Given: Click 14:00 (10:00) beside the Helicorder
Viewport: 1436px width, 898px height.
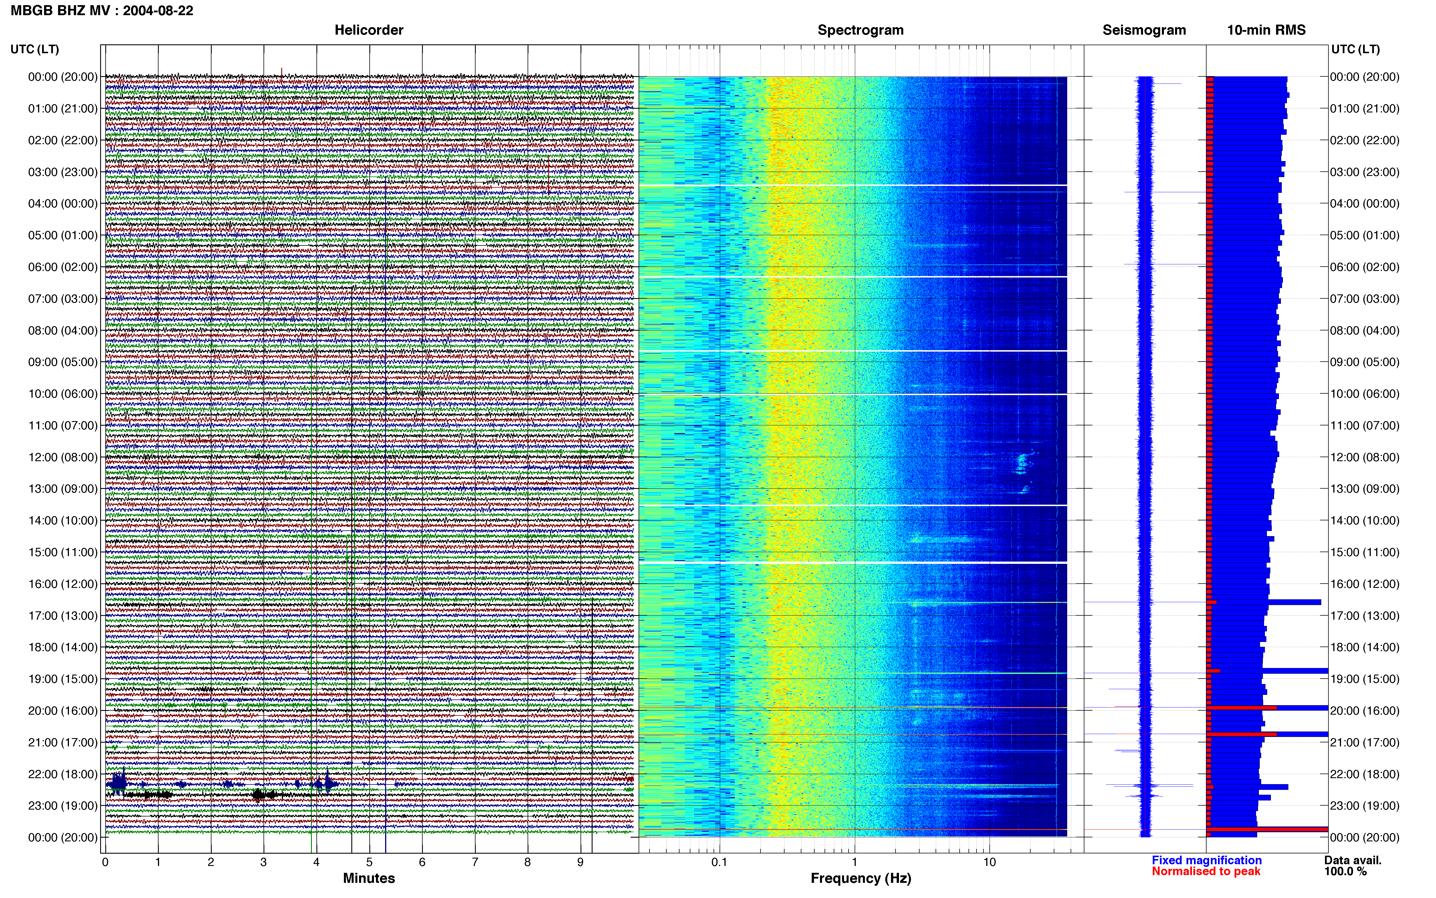Looking at the screenshot, I should 62,520.
